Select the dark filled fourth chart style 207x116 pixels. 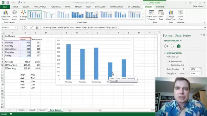point(78,15)
